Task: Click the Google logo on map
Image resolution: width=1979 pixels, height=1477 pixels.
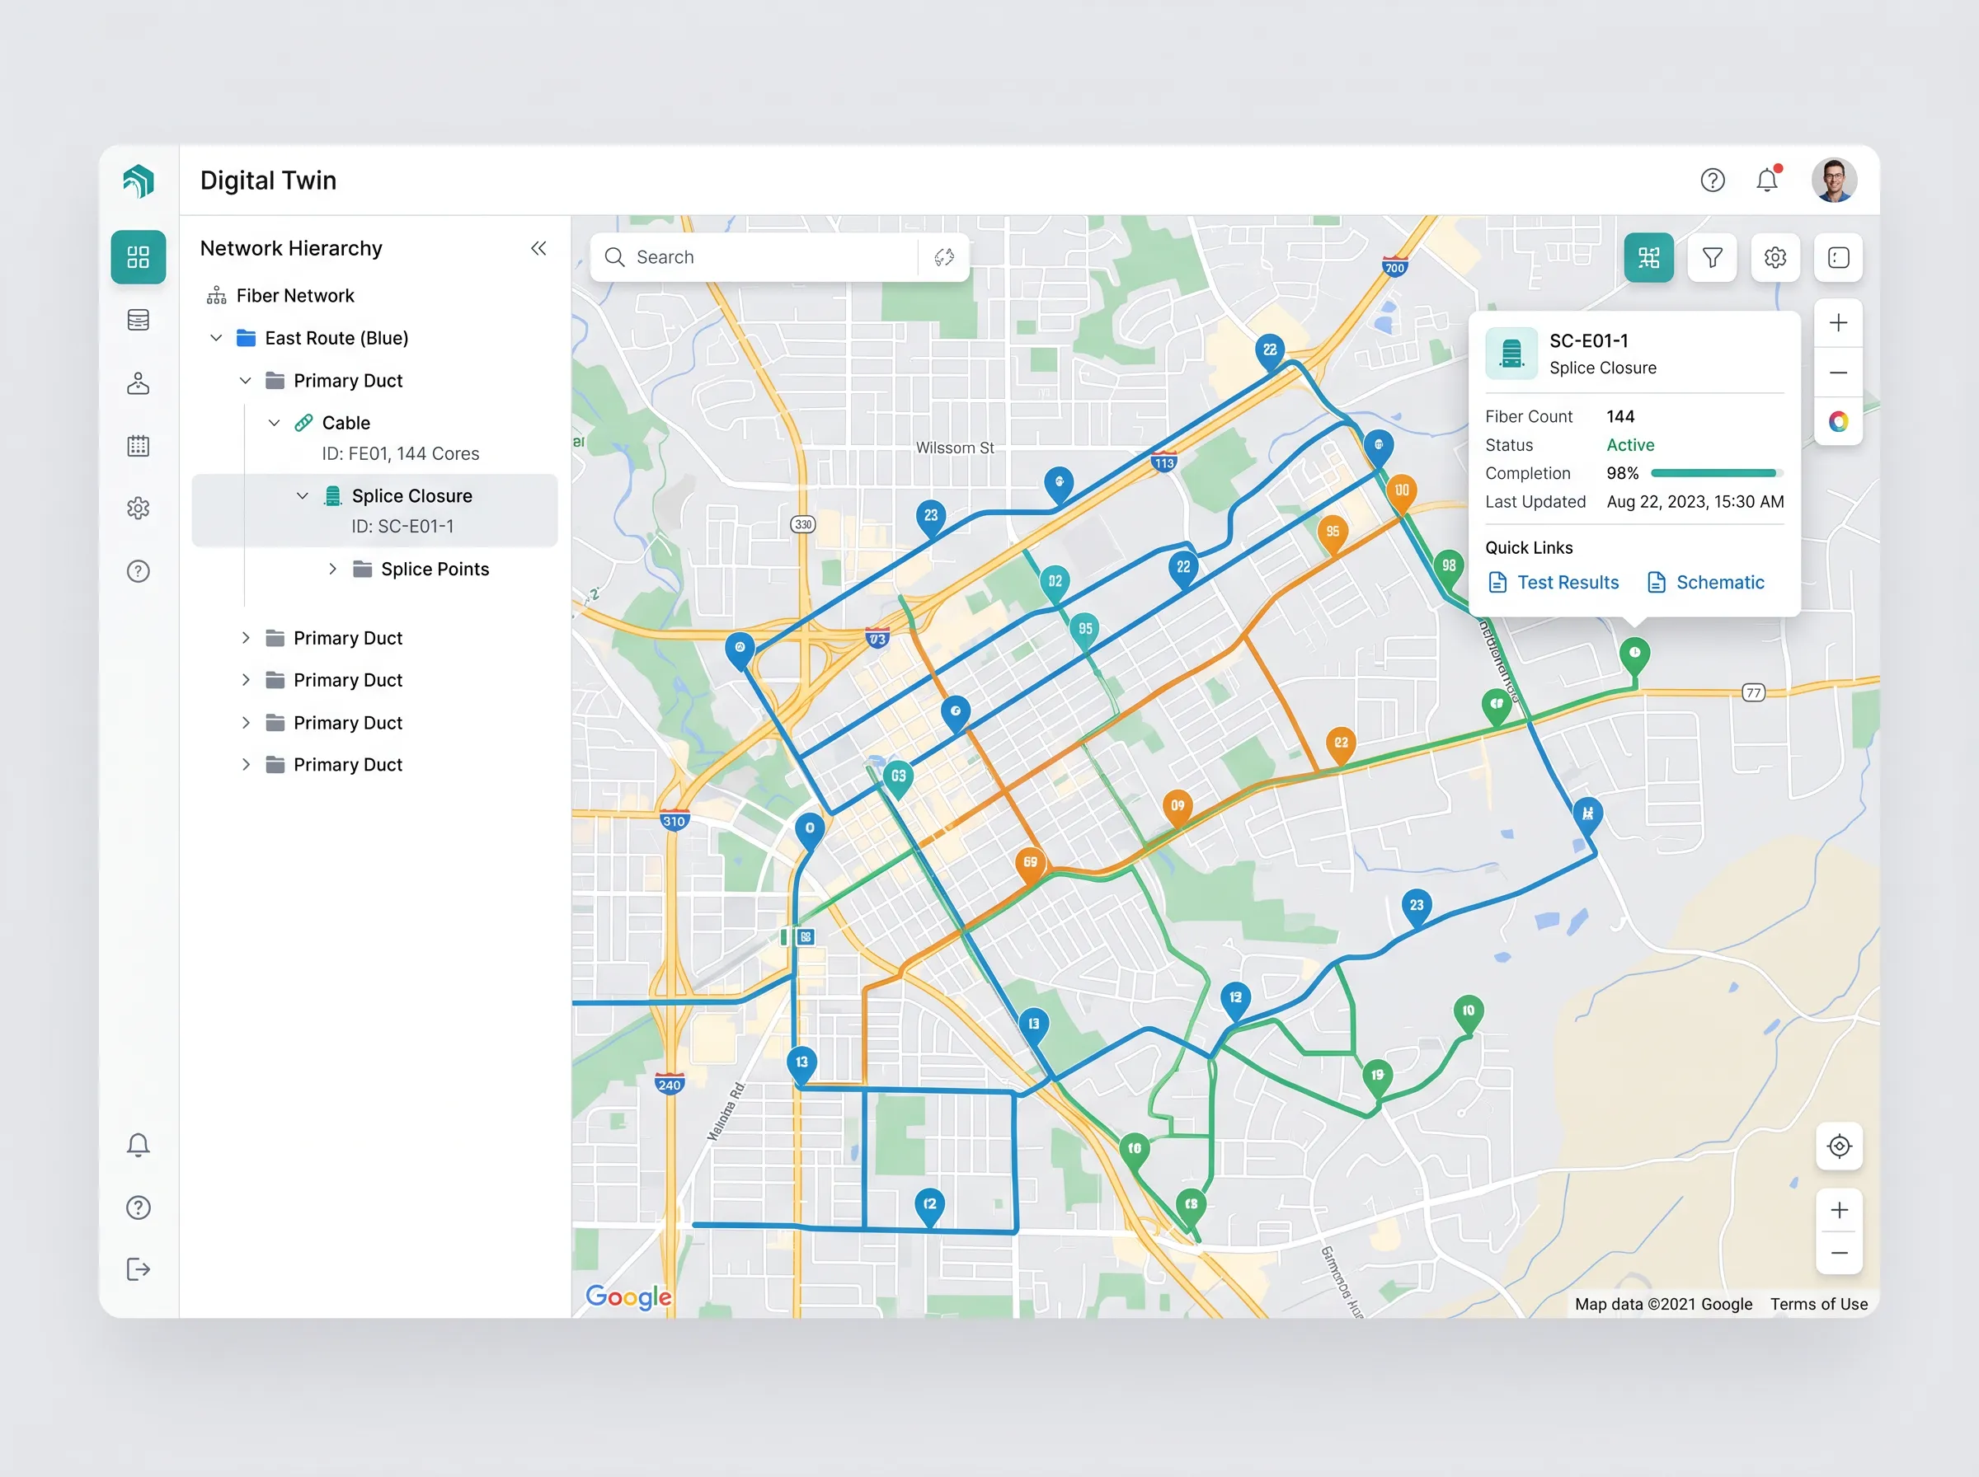Action: (x=628, y=1297)
